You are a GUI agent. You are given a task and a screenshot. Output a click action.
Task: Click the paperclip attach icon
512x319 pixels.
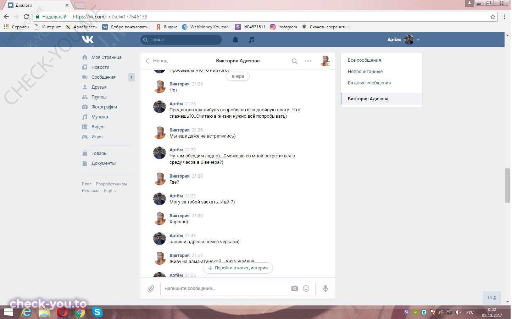tap(151, 289)
